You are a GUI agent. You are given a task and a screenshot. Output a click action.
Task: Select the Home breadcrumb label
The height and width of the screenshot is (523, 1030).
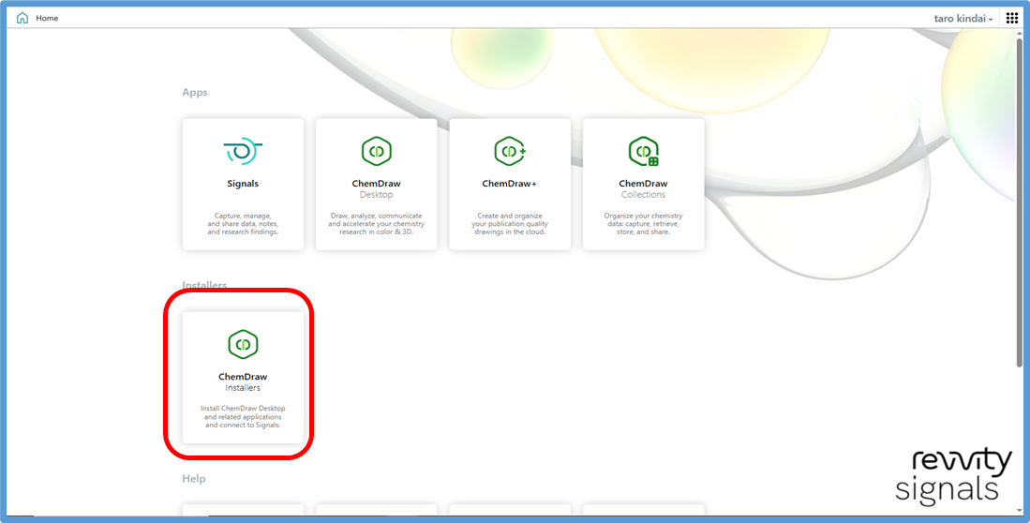click(x=47, y=18)
